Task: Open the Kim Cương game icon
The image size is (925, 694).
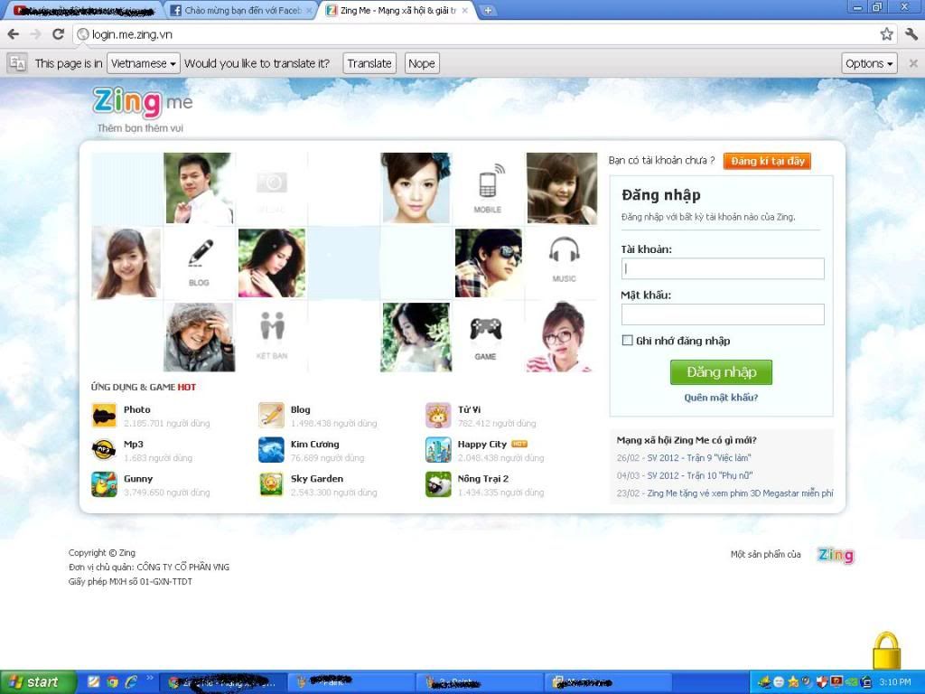Action: tap(271, 450)
